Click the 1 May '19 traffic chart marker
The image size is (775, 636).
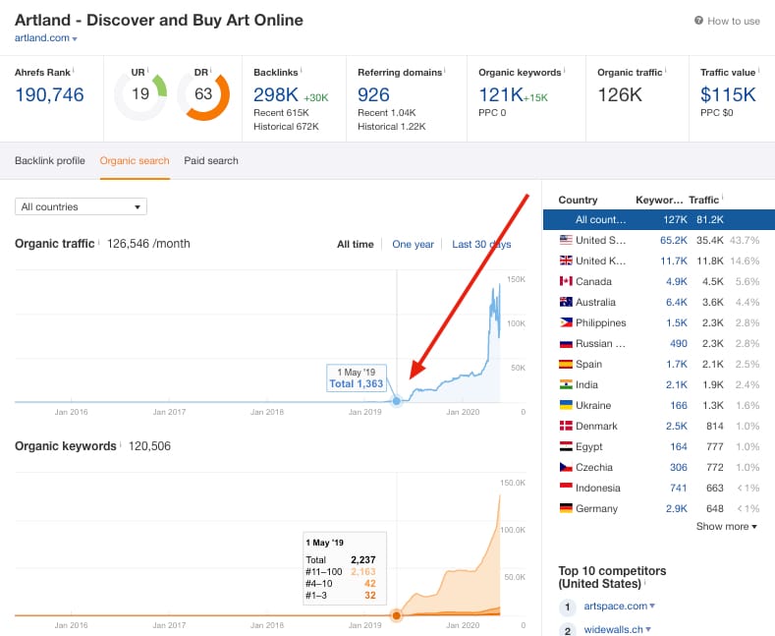tap(397, 401)
